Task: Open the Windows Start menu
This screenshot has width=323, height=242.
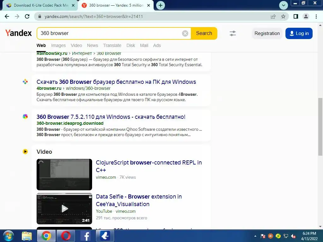Action: (x=8, y=236)
